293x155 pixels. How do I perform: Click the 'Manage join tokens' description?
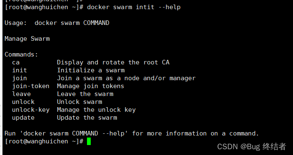[91, 86]
